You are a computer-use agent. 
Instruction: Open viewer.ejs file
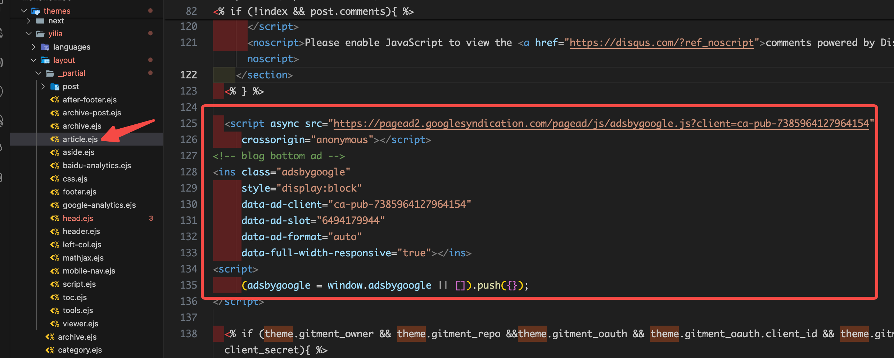point(80,324)
